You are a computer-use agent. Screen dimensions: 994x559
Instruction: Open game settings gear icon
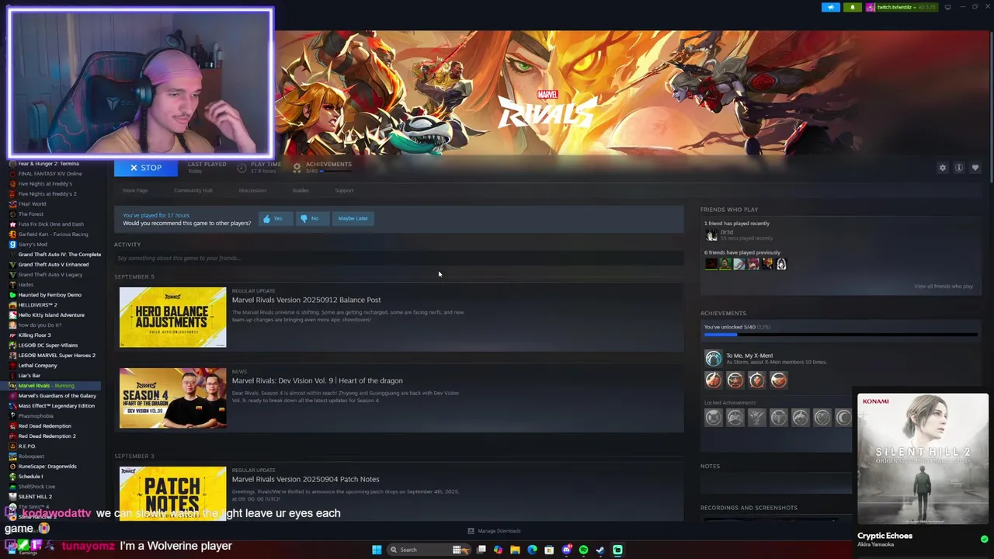coord(943,168)
